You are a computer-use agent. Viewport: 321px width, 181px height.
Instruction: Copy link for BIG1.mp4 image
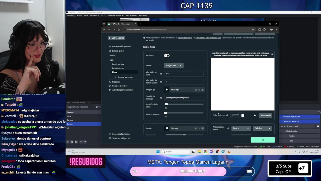click(x=196, y=90)
